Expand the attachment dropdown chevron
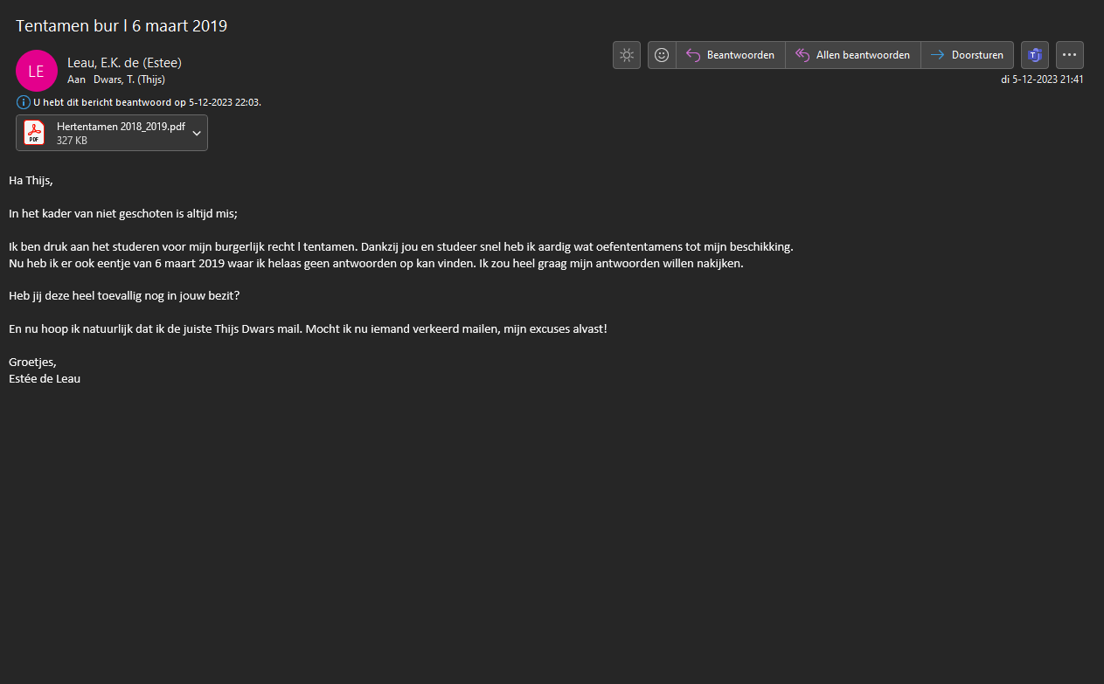Screen dimensions: 1104x684 [197, 133]
